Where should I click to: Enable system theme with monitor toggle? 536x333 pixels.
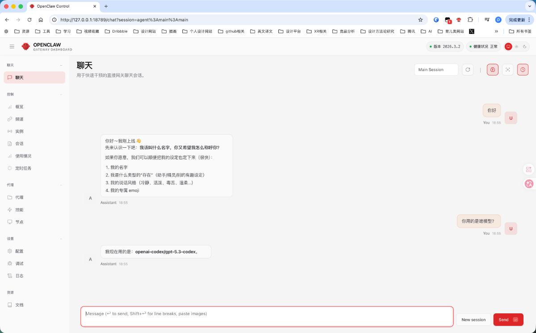coord(508,46)
